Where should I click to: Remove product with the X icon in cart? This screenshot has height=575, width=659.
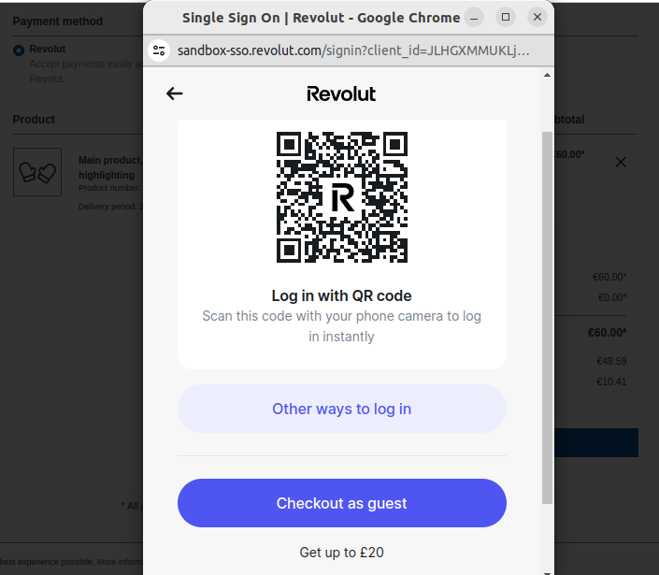(x=621, y=162)
